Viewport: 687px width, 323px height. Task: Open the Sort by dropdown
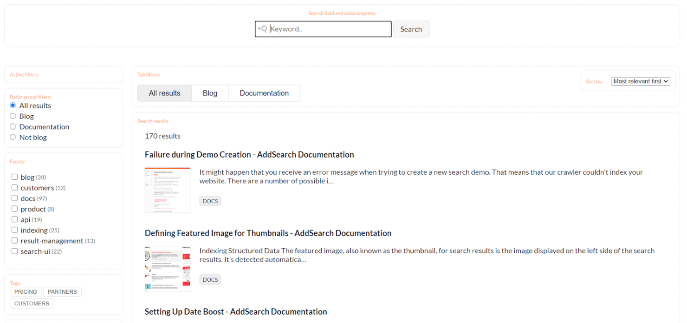pyautogui.click(x=640, y=81)
